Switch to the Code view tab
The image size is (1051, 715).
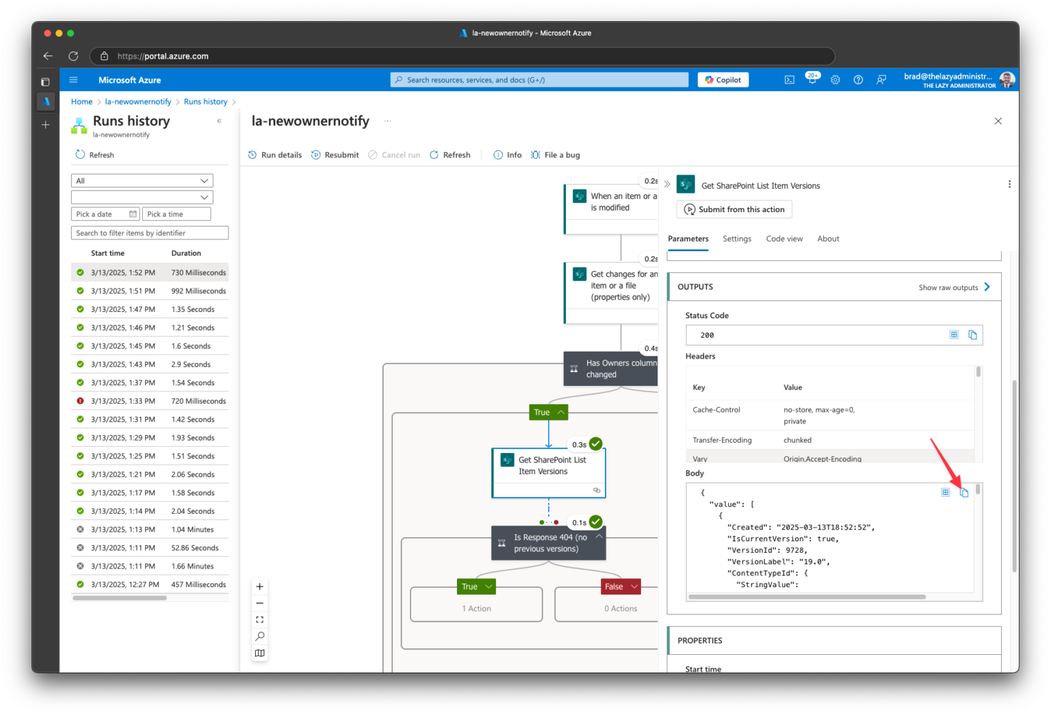[x=784, y=239]
